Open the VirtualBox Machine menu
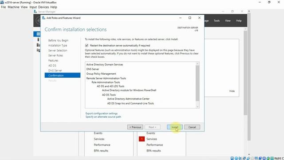 13,7
